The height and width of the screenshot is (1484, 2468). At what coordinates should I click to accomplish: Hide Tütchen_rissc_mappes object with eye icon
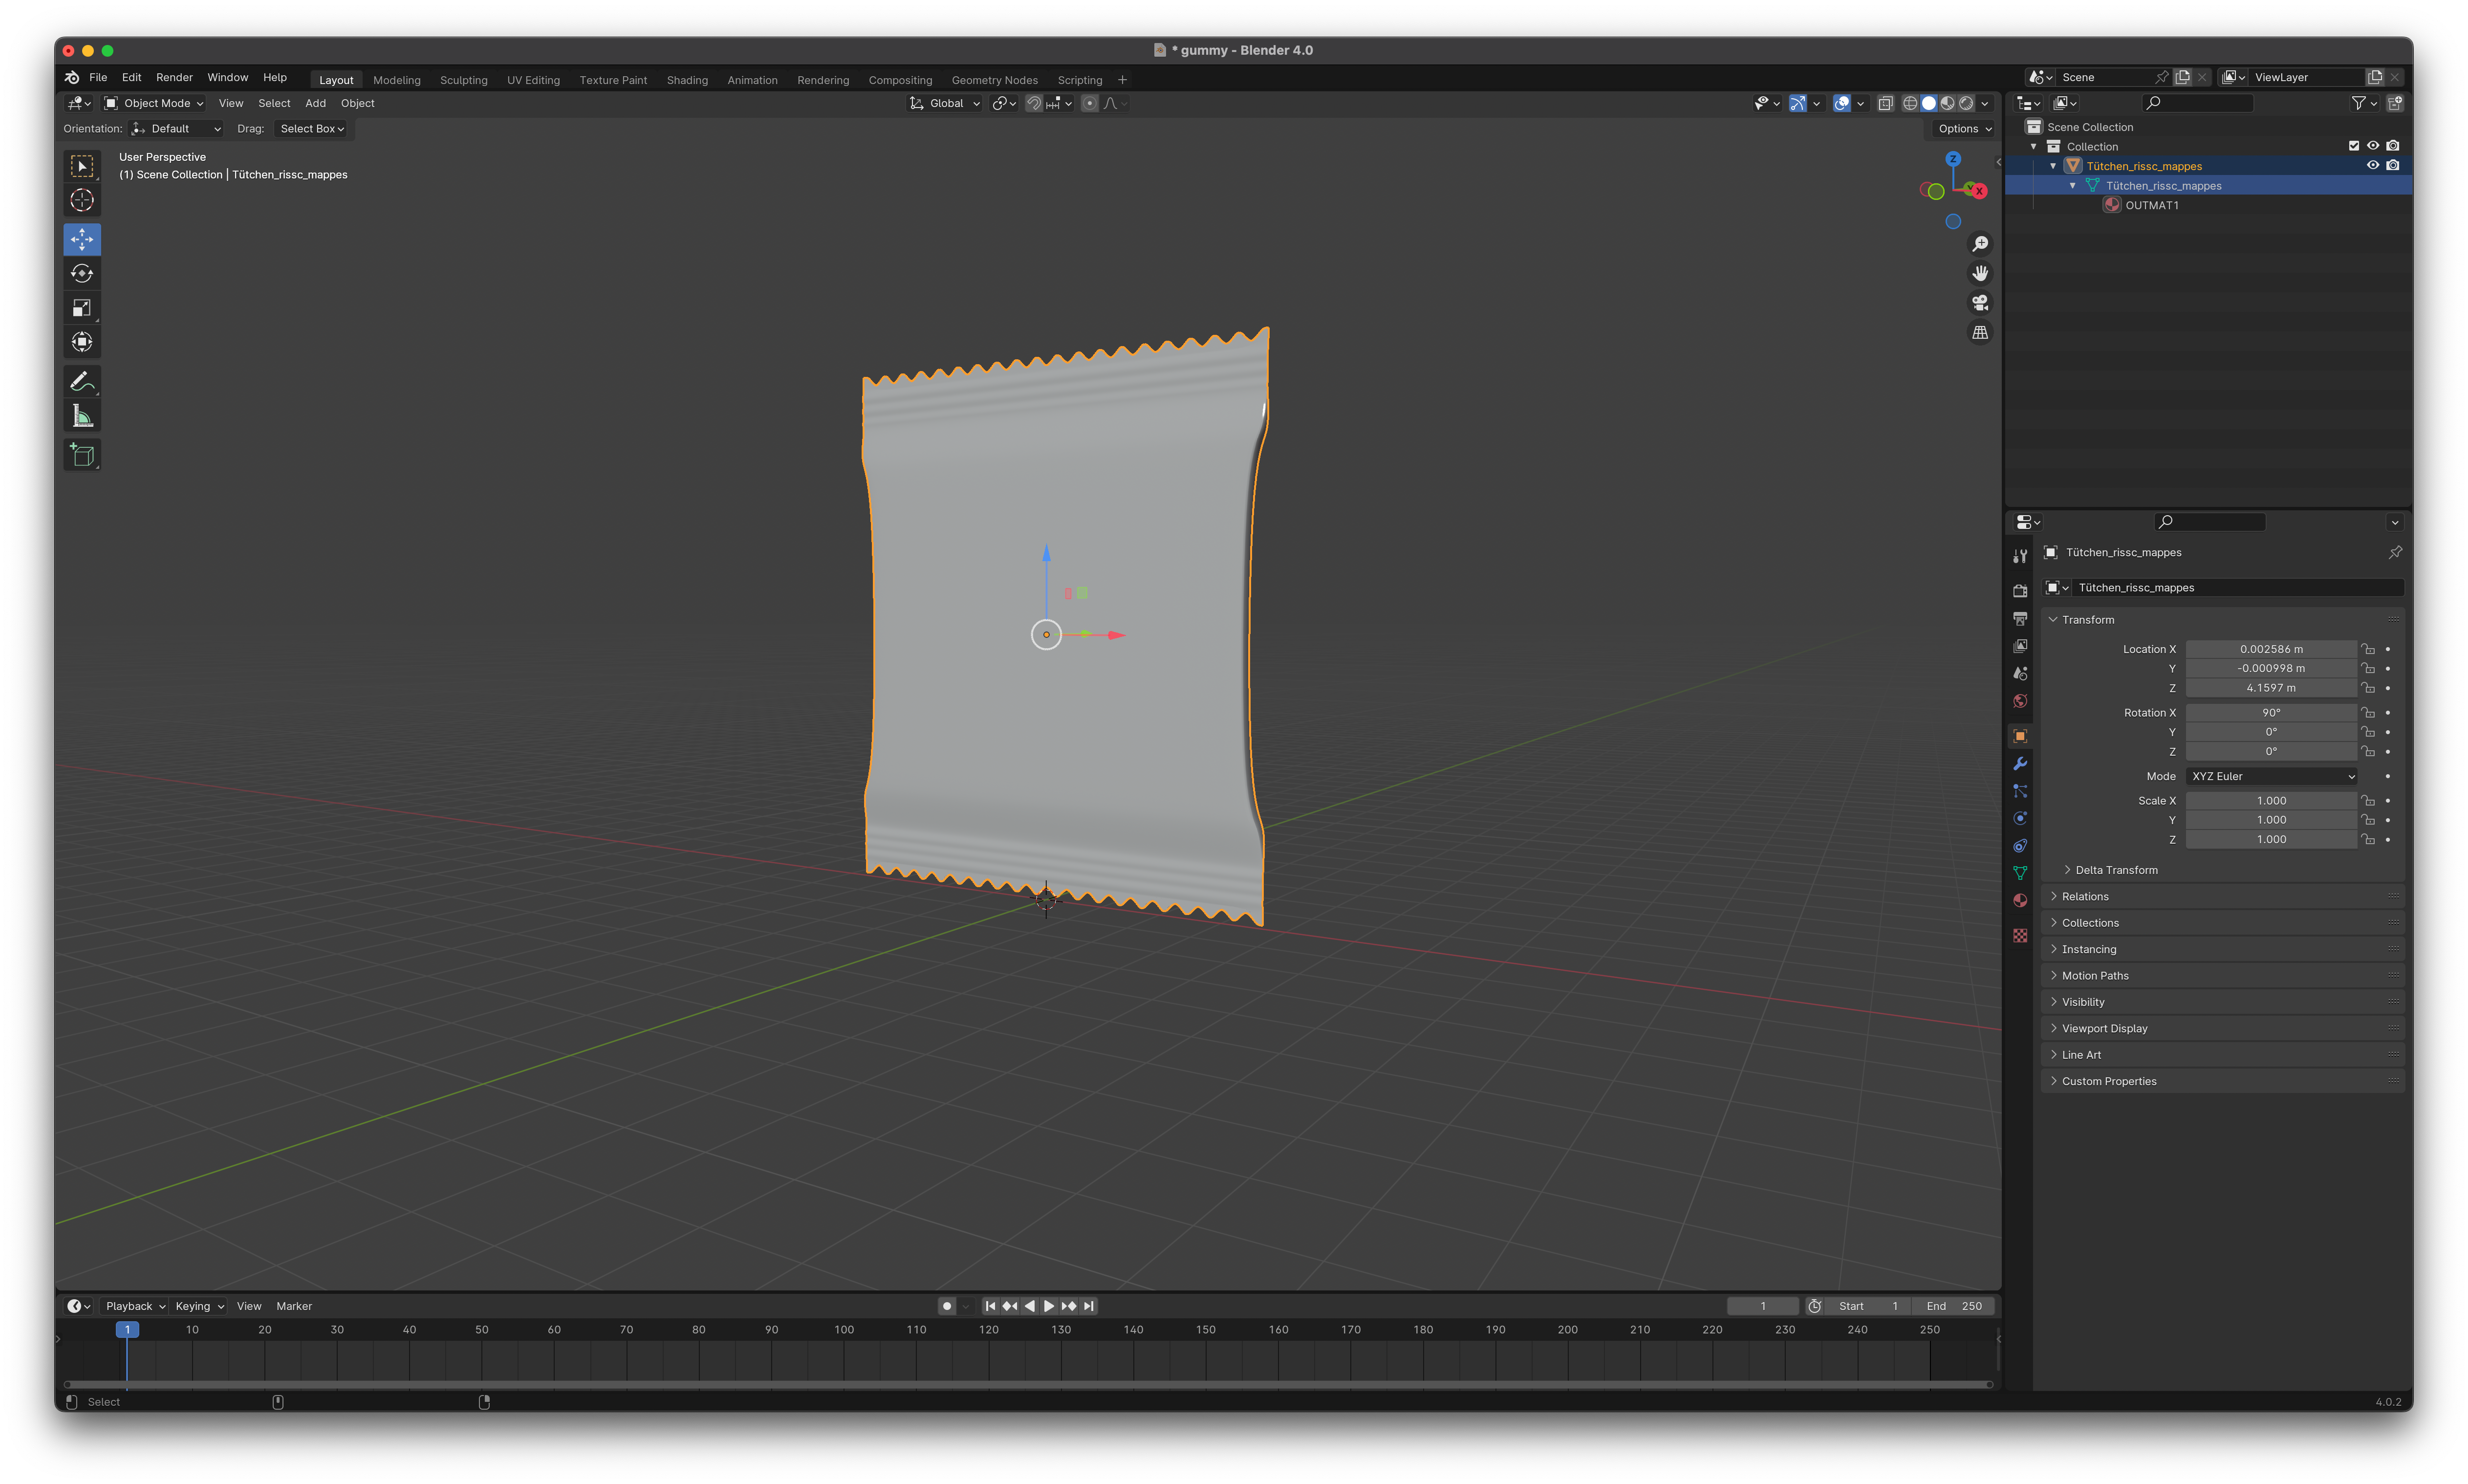[x=2372, y=166]
